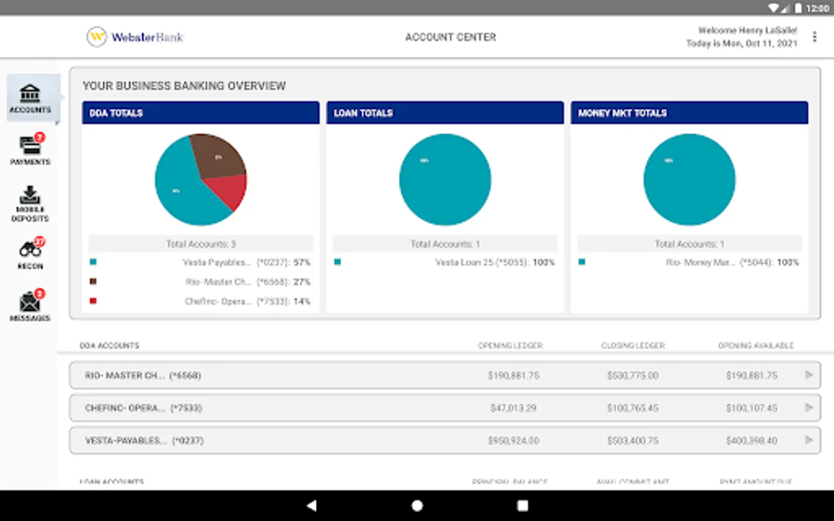Open the Rio- Master Ch (*6568) account row

tap(445, 375)
